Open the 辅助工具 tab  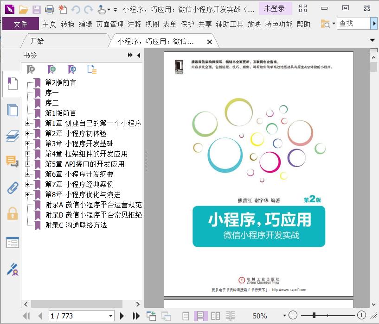[229, 24]
